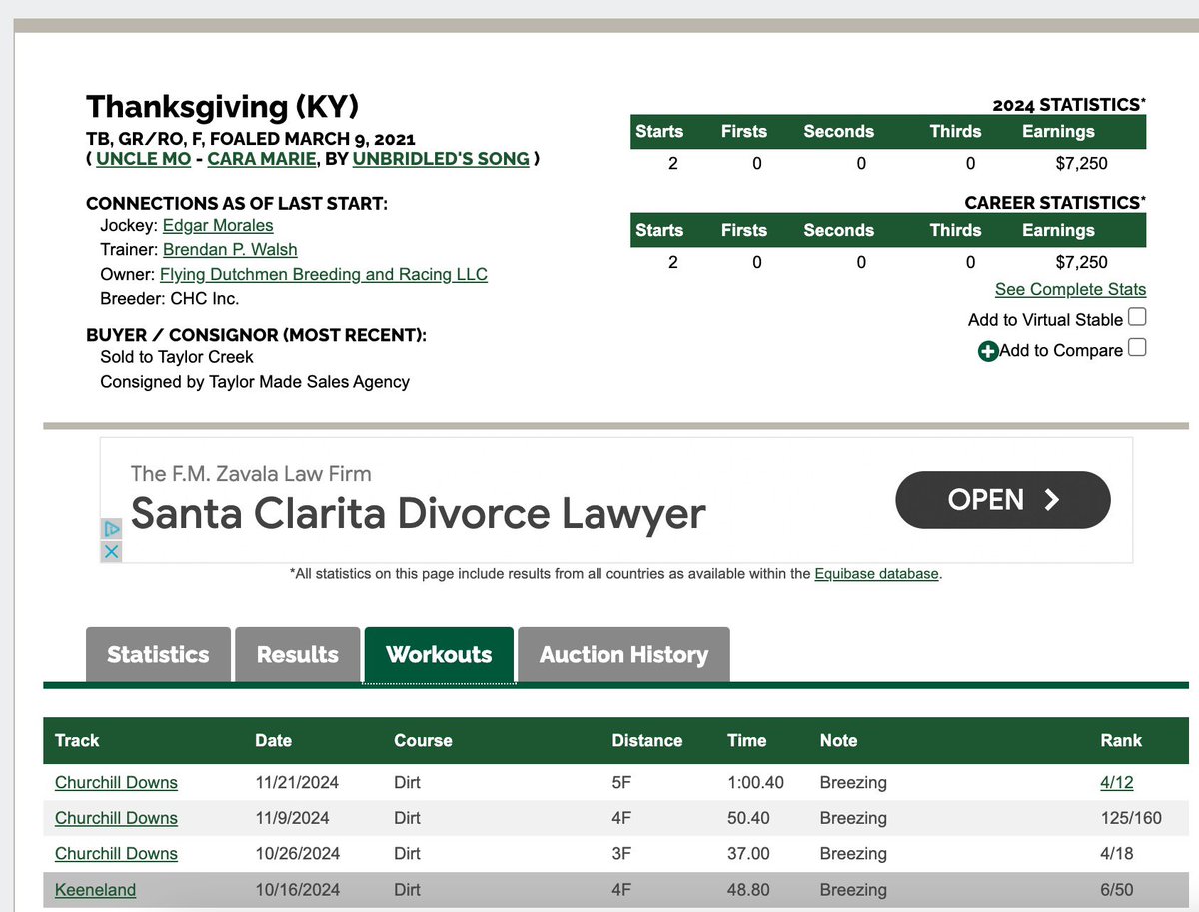1199x912 pixels.
Task: Open the Keeneland track link
Action: click(95, 890)
